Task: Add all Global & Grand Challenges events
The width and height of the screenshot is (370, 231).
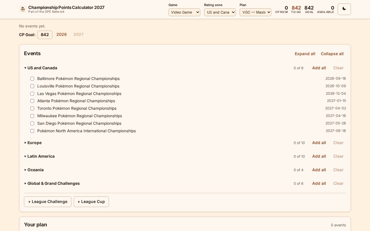Action: click(319, 183)
